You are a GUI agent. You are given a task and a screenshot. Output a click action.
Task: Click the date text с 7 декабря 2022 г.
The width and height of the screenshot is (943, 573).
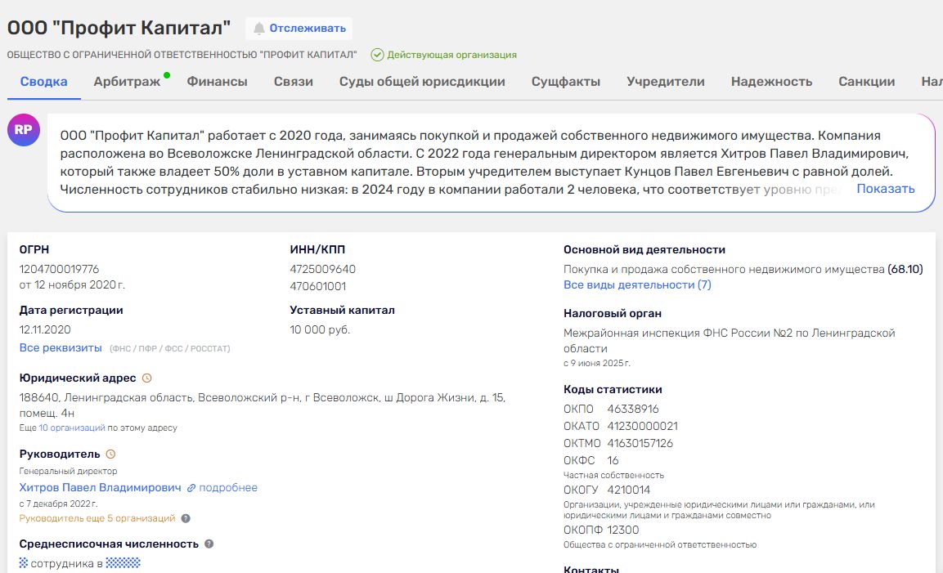click(x=58, y=504)
